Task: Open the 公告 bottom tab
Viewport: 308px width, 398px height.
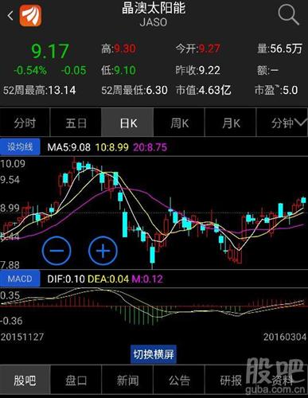Action: (x=179, y=380)
